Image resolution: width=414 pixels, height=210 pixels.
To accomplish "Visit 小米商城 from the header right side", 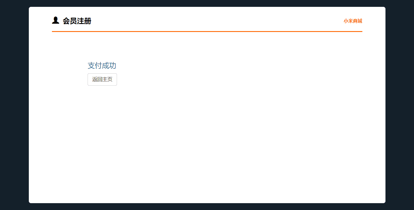I will click(x=353, y=21).
